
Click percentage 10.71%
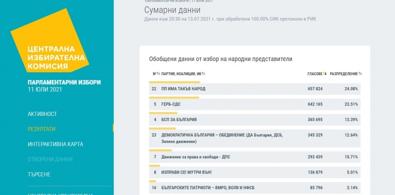click(x=351, y=157)
